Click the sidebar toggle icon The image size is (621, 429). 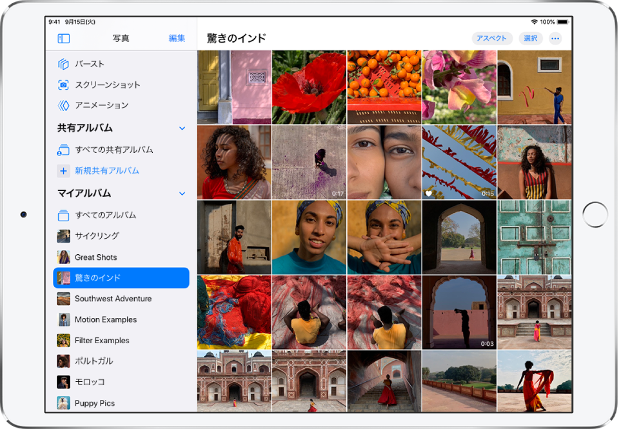63,38
